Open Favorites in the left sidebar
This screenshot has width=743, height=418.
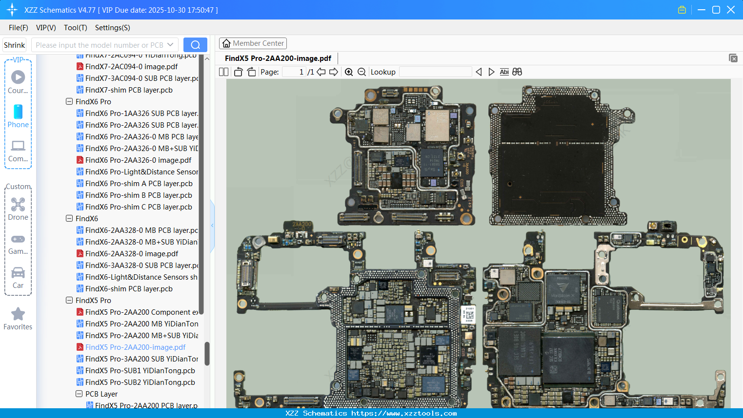(18, 319)
